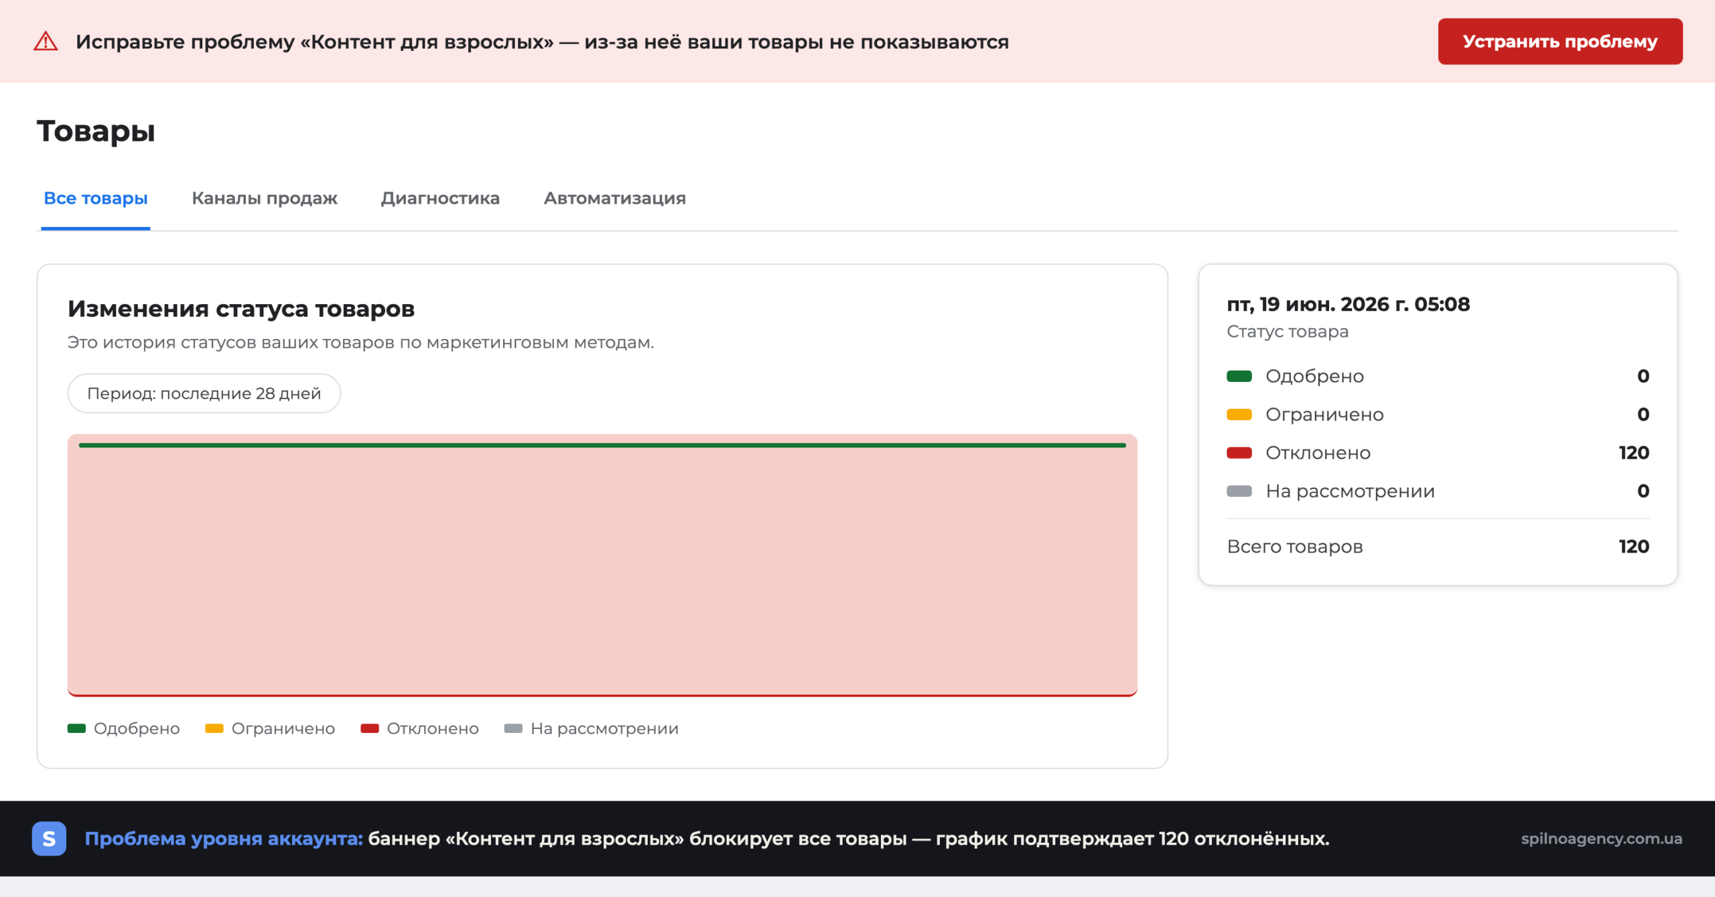Switch to the «Каналы продаж» tab
The width and height of the screenshot is (1715, 897).
pos(264,198)
